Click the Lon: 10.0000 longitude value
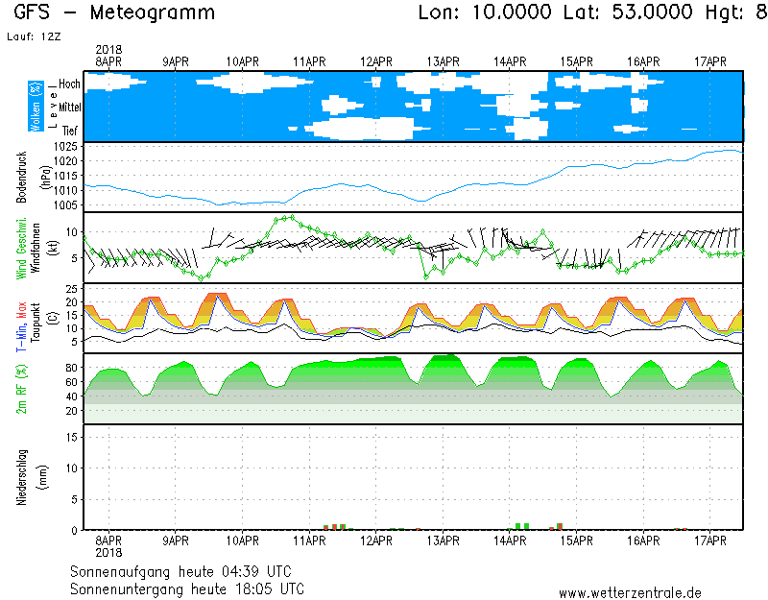 click(486, 12)
